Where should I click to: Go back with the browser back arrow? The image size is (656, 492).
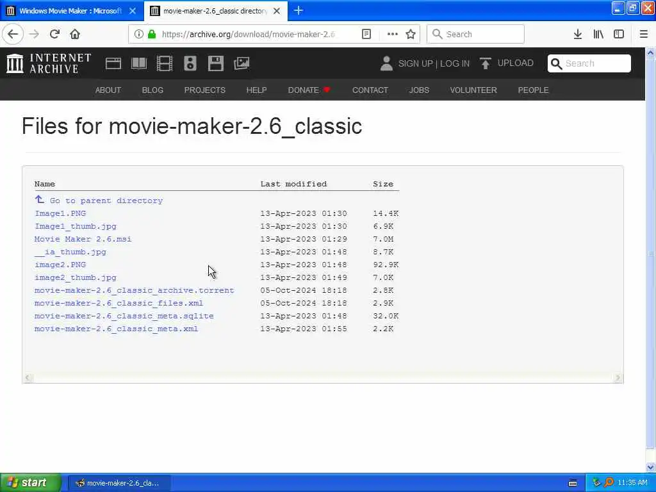click(13, 34)
